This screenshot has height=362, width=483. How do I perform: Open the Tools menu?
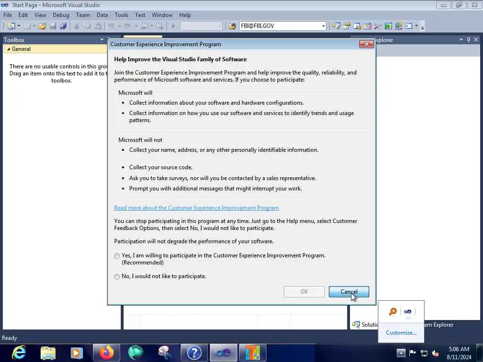121,15
